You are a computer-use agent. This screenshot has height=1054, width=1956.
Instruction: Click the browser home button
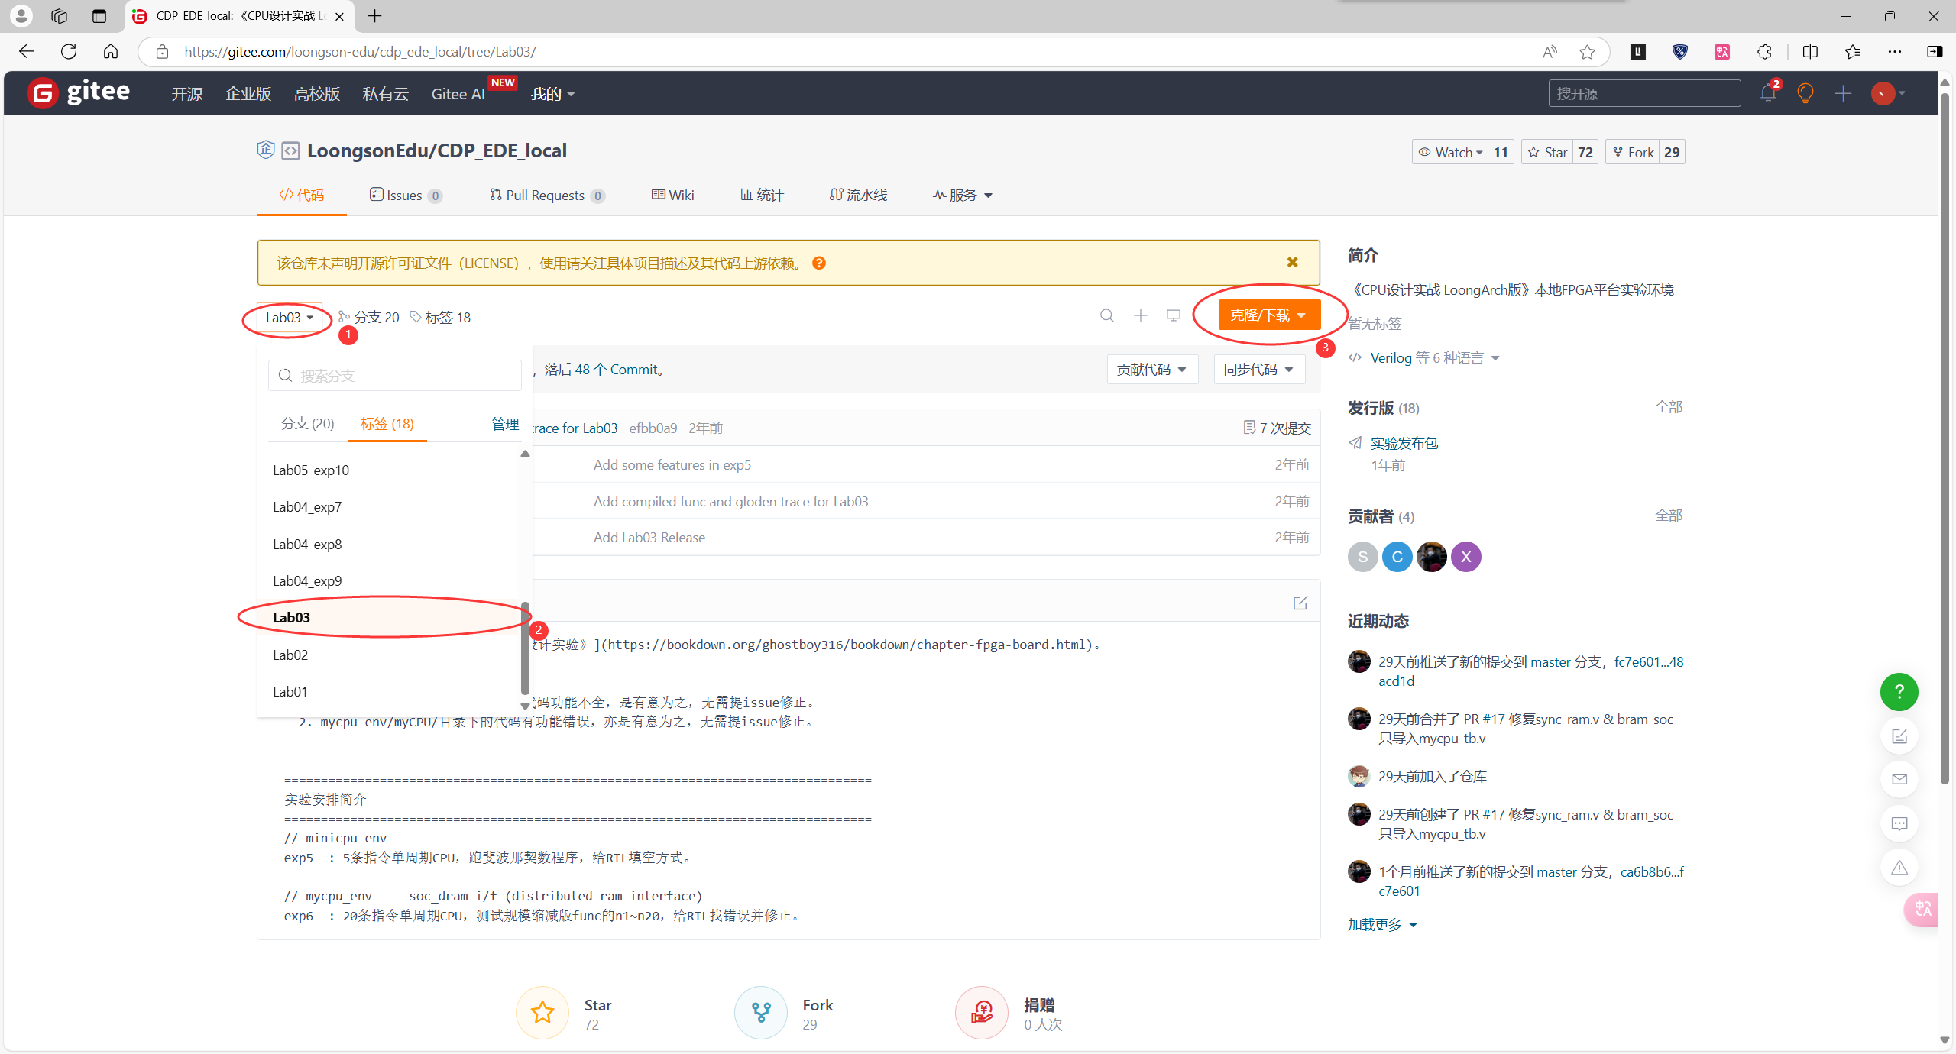pos(111,52)
